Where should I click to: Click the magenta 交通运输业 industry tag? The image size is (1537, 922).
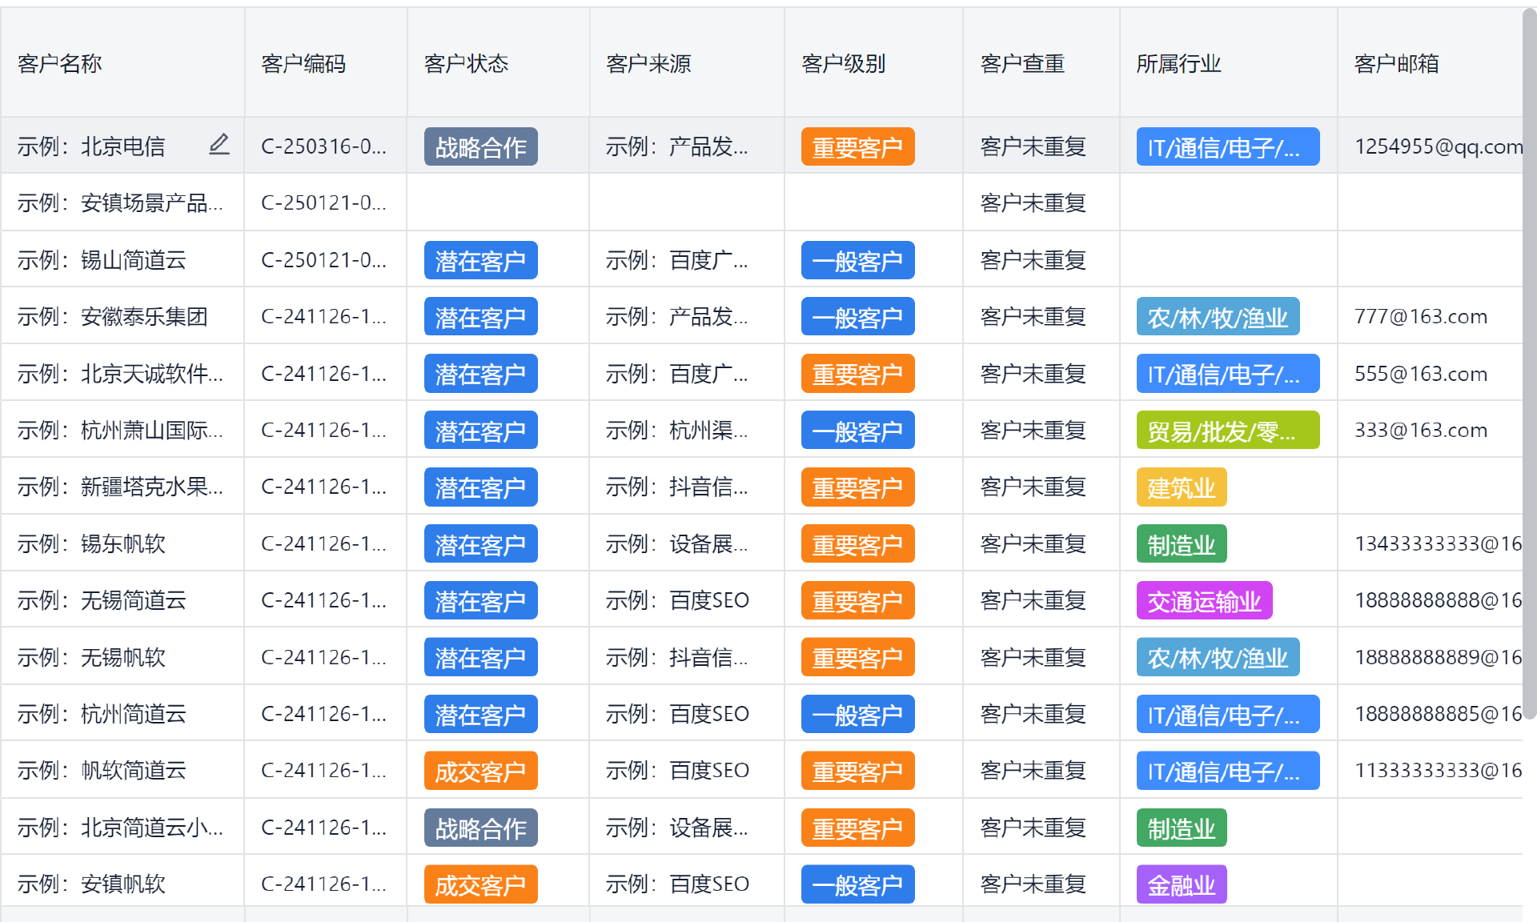[x=1204, y=601]
